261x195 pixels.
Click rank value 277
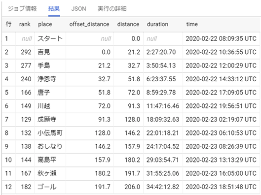tap(26, 65)
